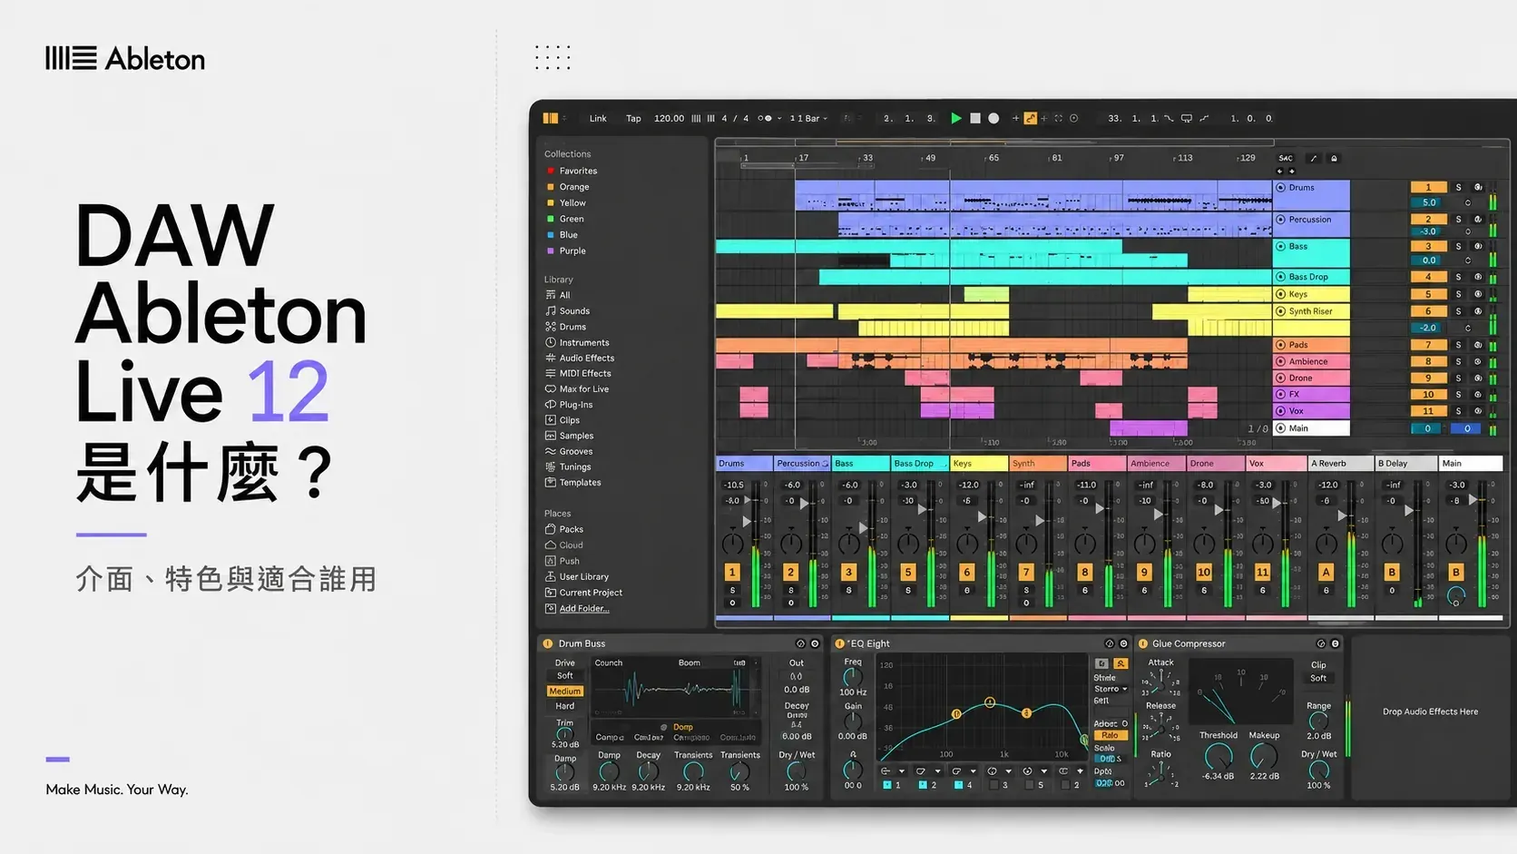Open the 1 Bar quantization dropdown
The width and height of the screenshot is (1517, 854).
808,118
